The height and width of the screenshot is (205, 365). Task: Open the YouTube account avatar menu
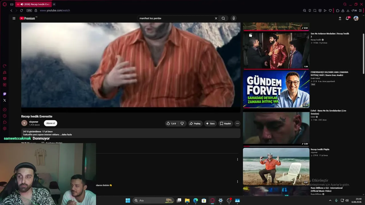click(356, 18)
